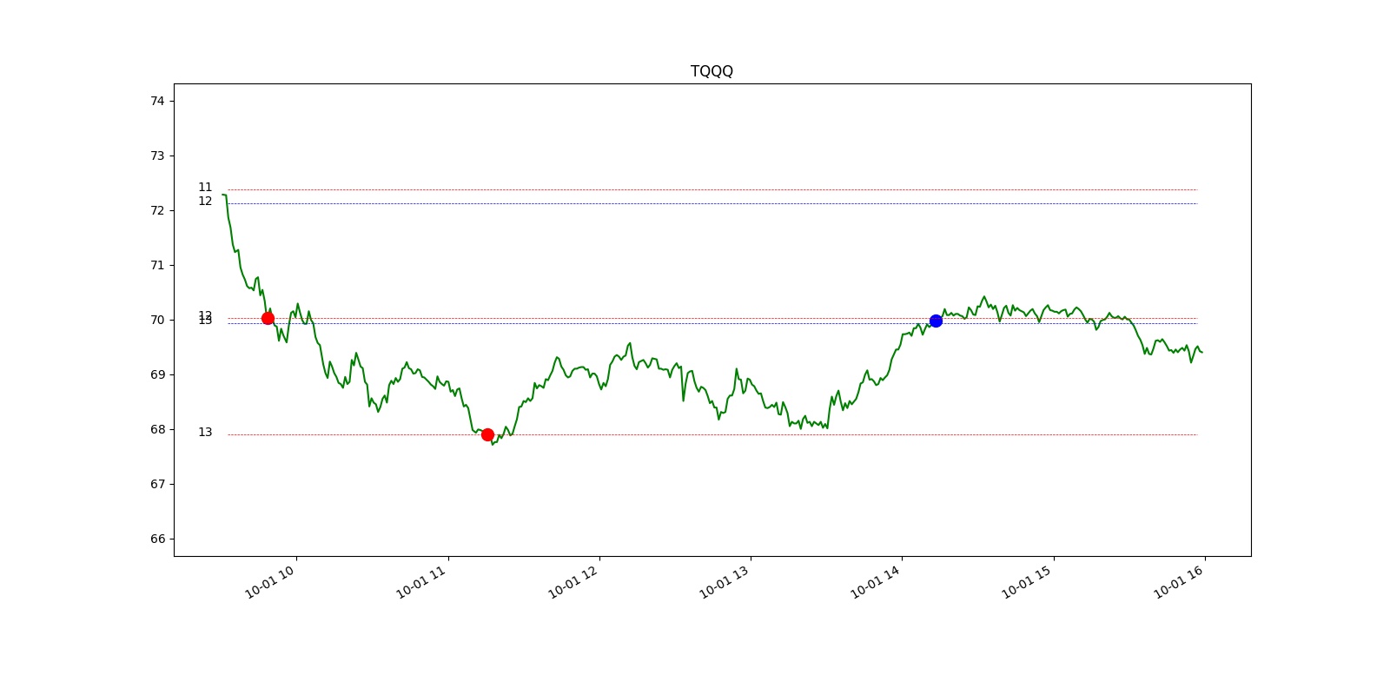Click the y-axis label 66

click(157, 539)
